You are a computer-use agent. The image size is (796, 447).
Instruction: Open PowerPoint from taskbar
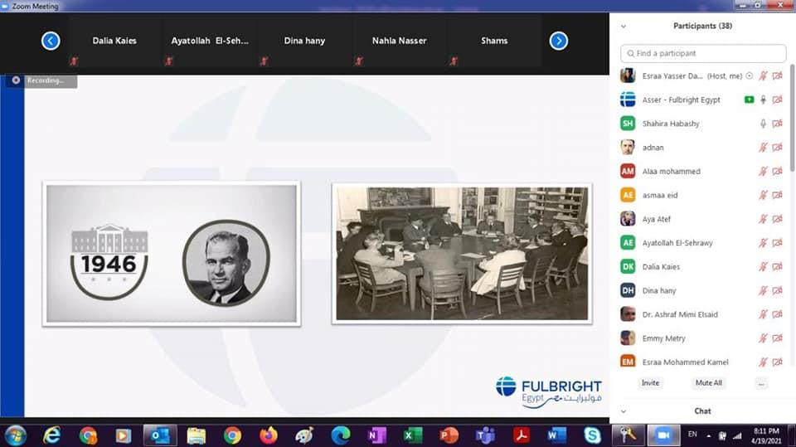(x=449, y=435)
